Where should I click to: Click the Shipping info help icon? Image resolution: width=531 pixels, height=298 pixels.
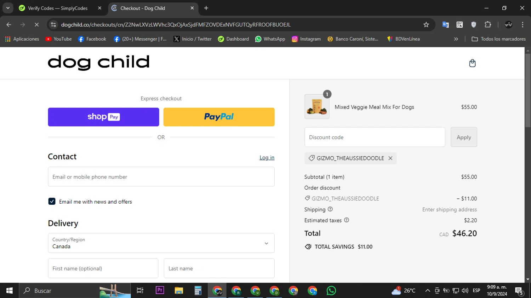(330, 209)
